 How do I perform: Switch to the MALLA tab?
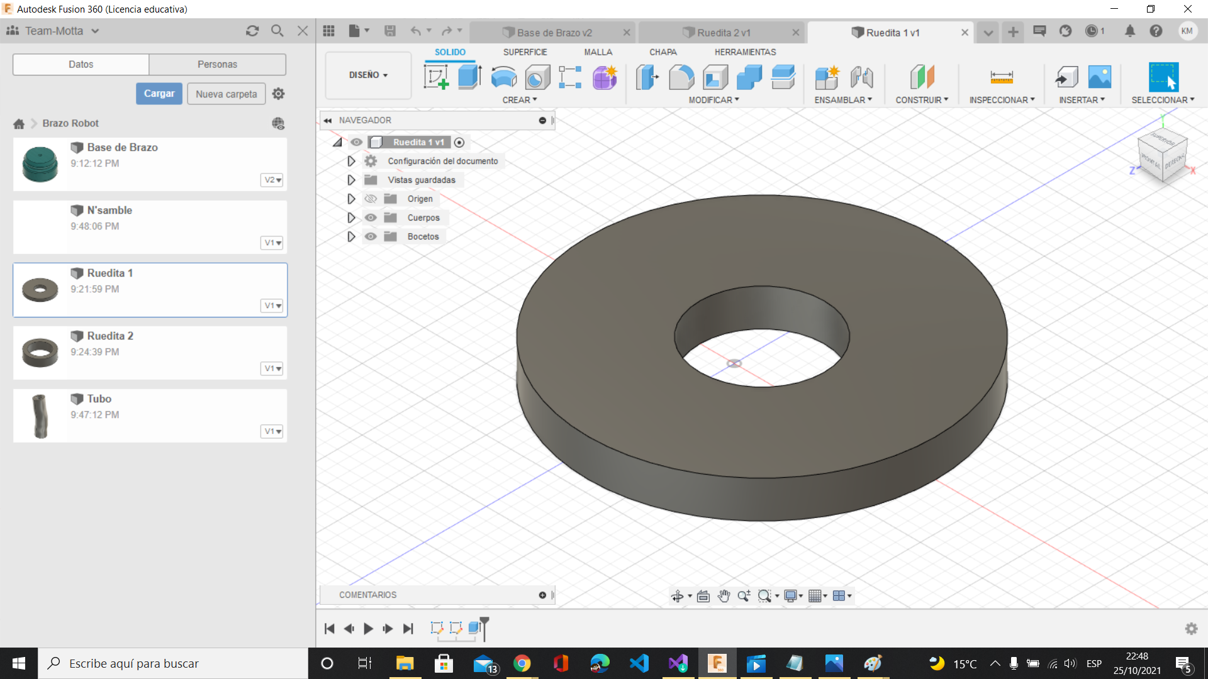tap(598, 52)
